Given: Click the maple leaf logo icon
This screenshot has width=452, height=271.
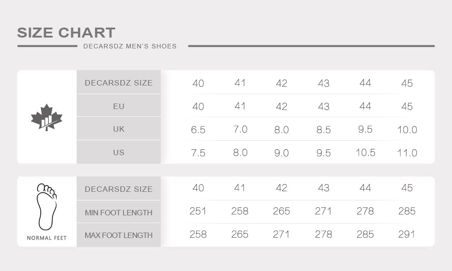Looking at the screenshot, I should 46,117.
